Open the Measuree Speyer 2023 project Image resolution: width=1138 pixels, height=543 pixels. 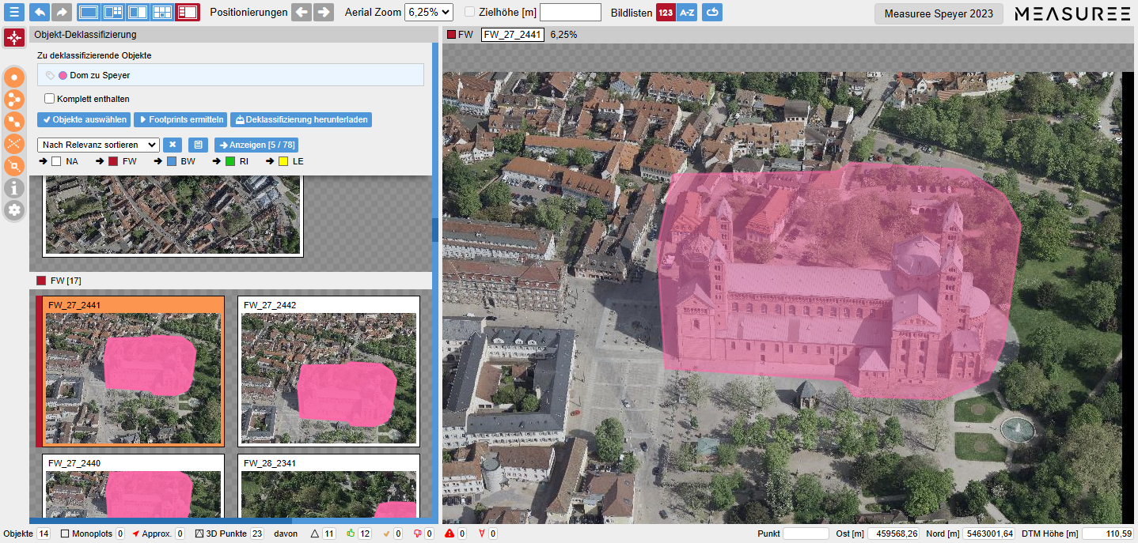(x=939, y=13)
